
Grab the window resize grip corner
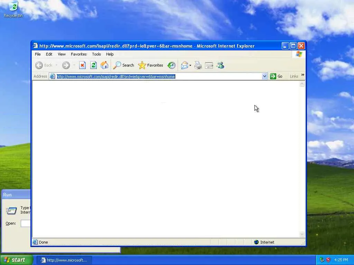pyautogui.click(x=303, y=243)
